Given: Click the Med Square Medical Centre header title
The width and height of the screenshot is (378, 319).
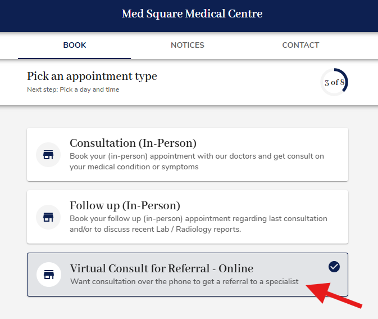Looking at the screenshot, I should click(192, 14).
